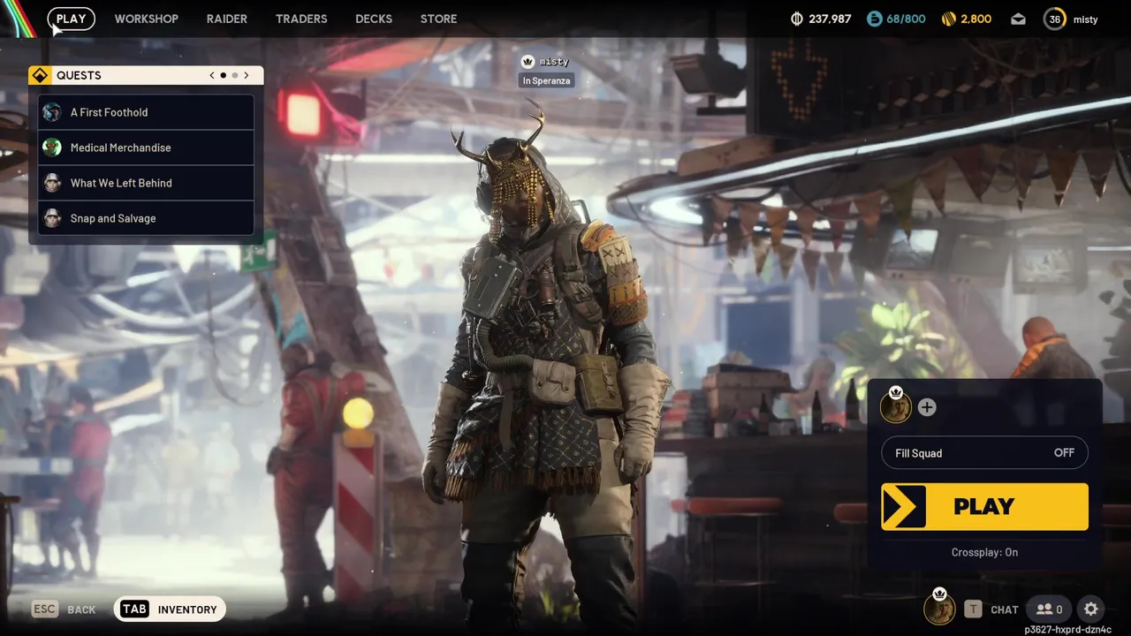Click the A First Foothold quest giver portrait
1131x636 pixels.
click(52, 112)
